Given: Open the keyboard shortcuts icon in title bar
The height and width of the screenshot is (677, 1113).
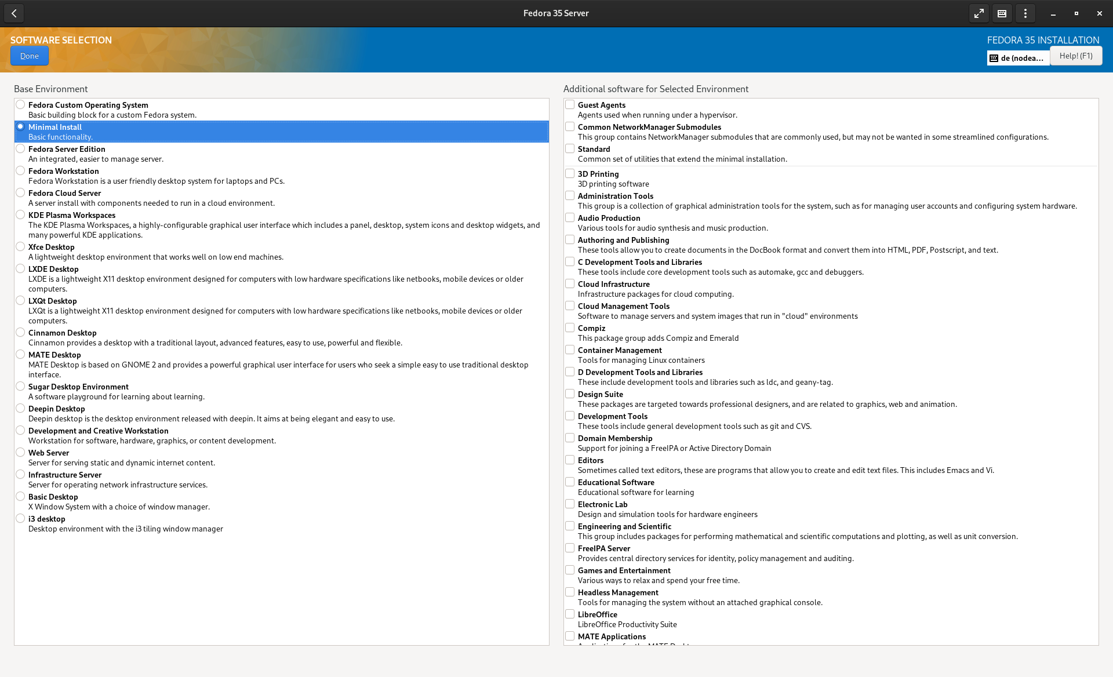Looking at the screenshot, I should [1002, 13].
